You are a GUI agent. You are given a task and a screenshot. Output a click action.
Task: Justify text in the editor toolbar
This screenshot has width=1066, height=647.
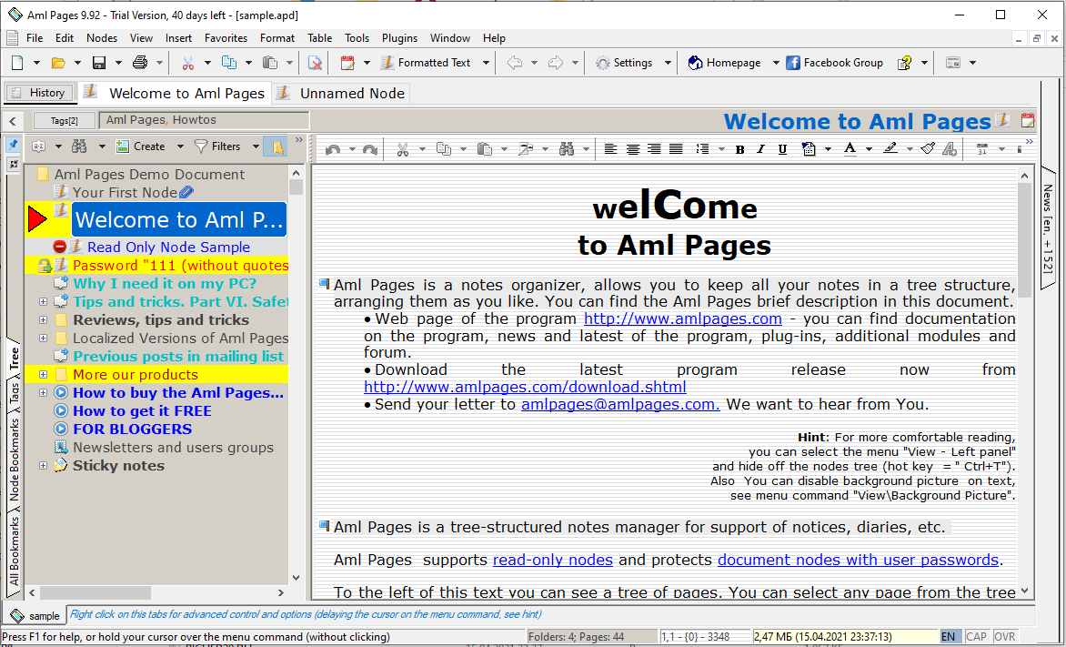(x=676, y=149)
